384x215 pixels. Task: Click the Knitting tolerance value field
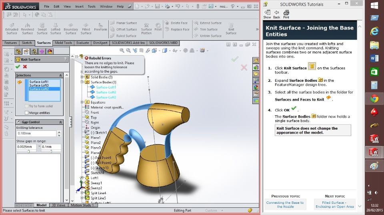click(36, 133)
